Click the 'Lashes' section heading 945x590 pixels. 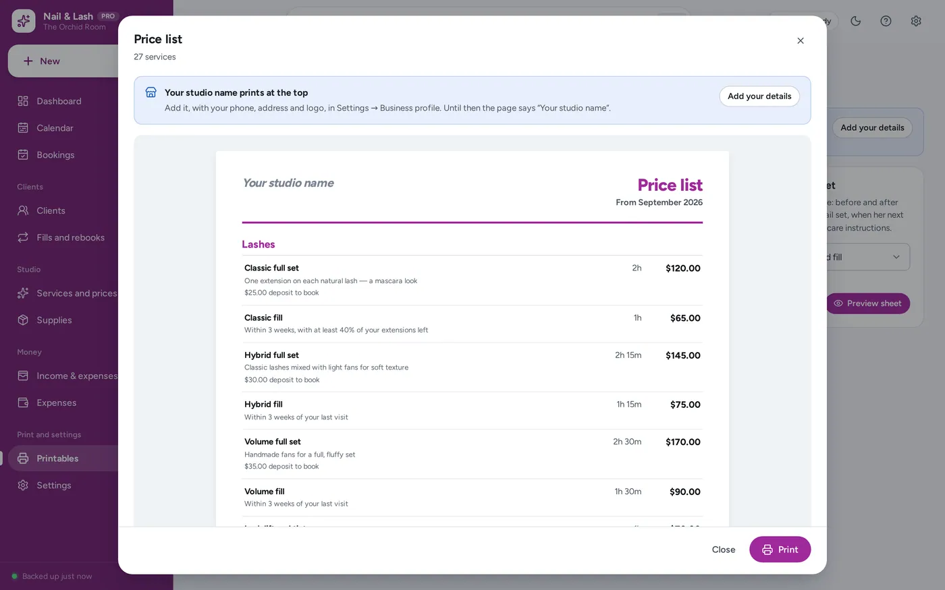(259, 244)
